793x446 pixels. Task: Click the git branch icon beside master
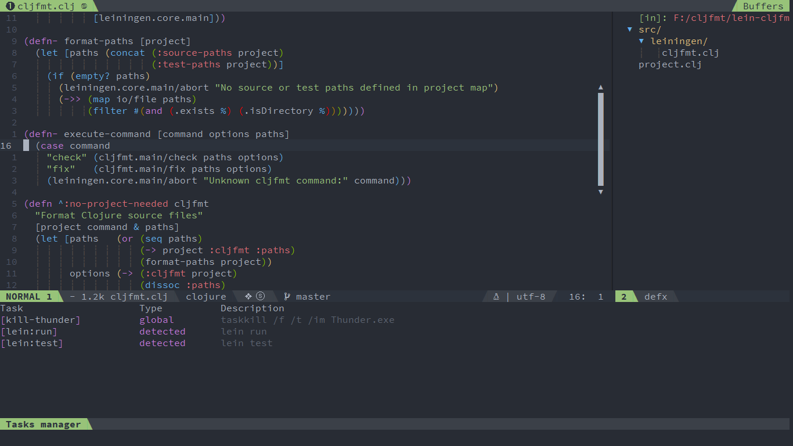[287, 296]
